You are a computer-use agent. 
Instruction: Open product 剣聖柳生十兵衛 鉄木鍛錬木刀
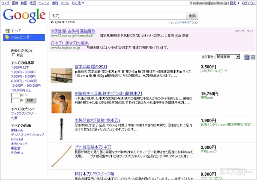click(108, 94)
